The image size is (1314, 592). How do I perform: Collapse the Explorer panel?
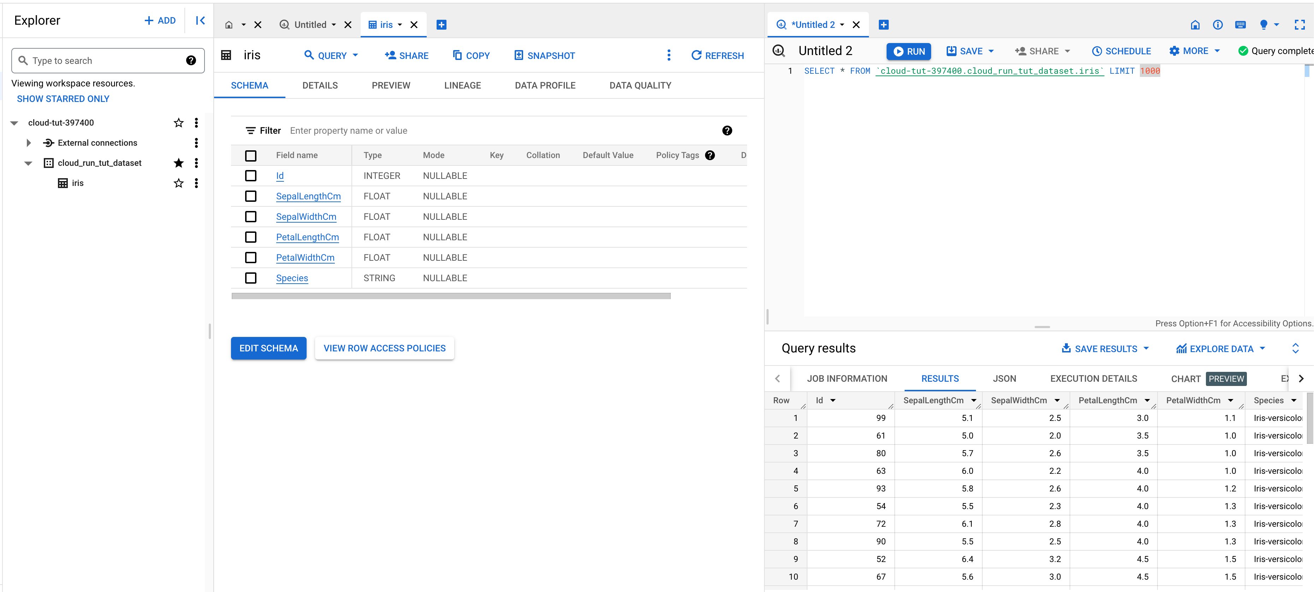pos(201,20)
